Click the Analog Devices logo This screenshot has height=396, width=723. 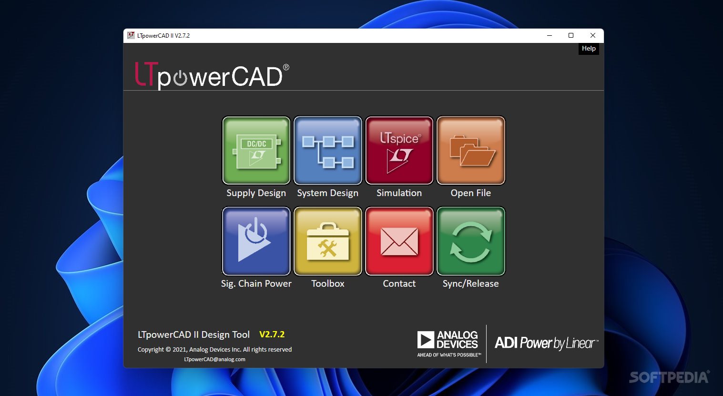(449, 344)
